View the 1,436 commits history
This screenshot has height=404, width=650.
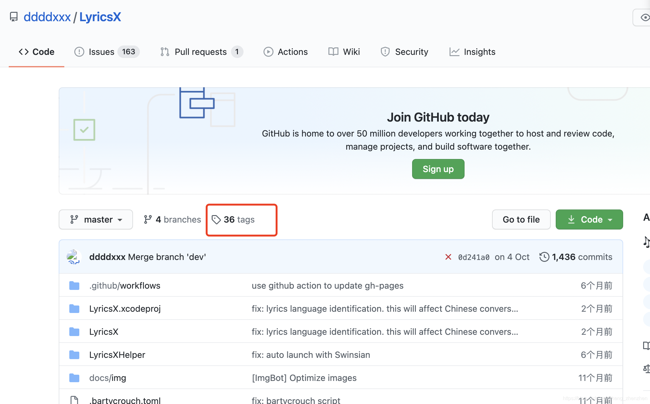576,257
